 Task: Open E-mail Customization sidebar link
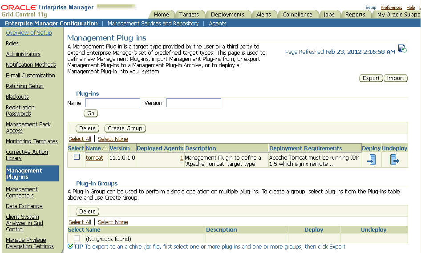pyautogui.click(x=30, y=76)
